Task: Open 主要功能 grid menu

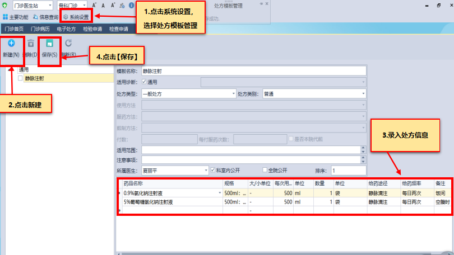Action: 16,17
